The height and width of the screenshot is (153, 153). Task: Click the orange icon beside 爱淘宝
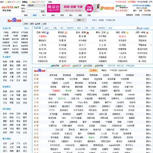pyautogui.click(x=66, y=33)
